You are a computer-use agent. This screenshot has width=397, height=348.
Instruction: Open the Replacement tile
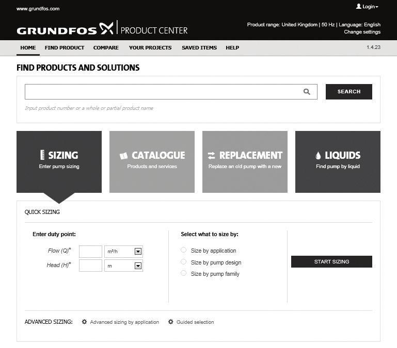pyautogui.click(x=245, y=162)
